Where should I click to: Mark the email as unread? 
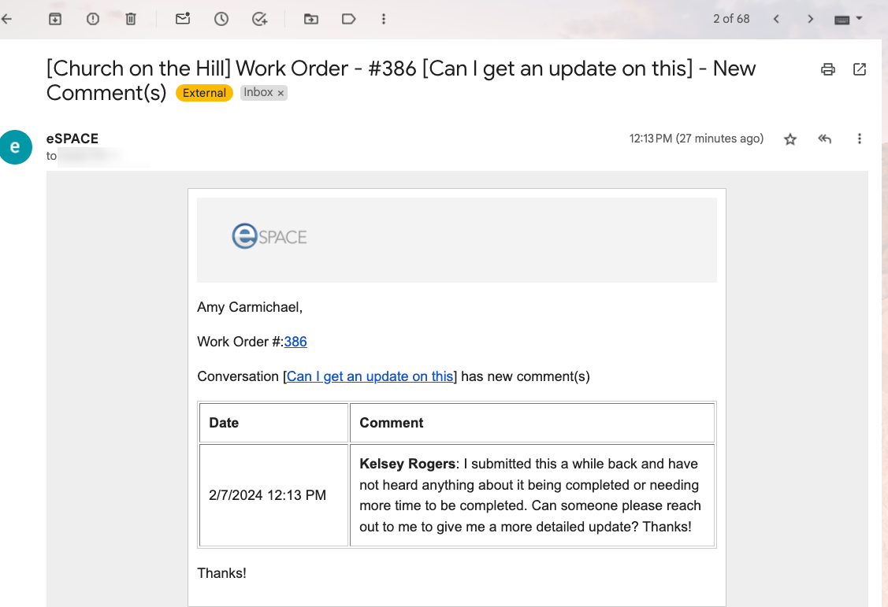tap(183, 19)
